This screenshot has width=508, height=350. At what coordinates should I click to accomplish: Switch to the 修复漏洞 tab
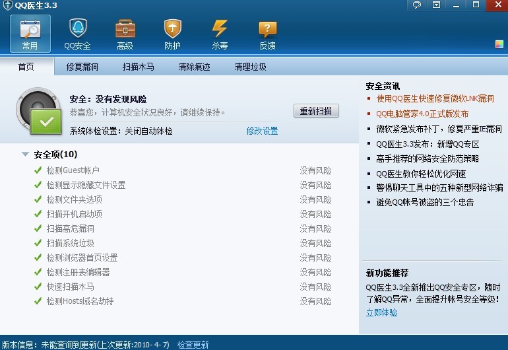(82, 67)
